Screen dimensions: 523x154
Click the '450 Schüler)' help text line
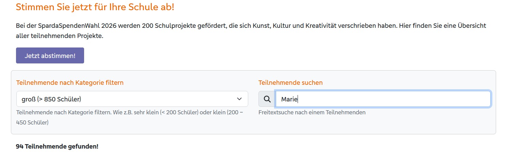[x=32, y=122]
